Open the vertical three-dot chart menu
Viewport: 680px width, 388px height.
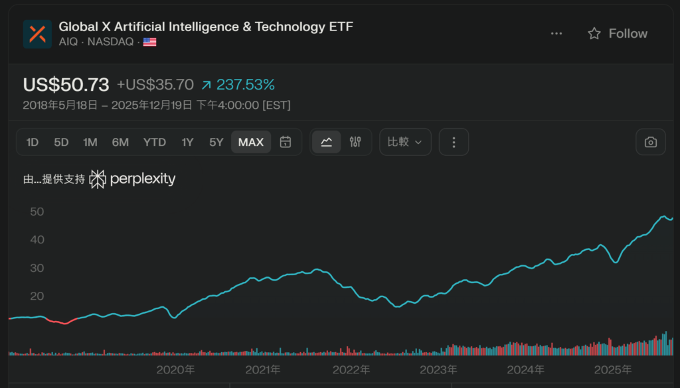tap(454, 142)
